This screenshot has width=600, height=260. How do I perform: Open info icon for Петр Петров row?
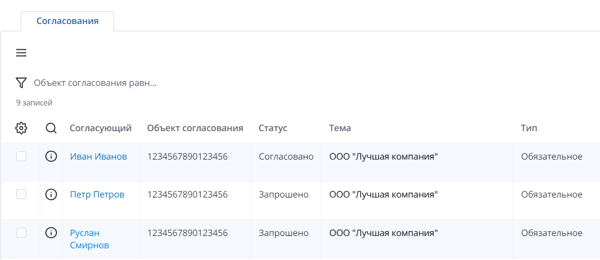tap(51, 195)
